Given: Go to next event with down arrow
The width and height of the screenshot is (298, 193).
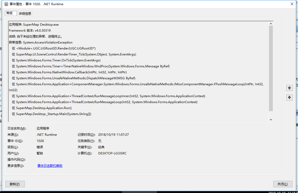Looking at the screenshot, I should tap(289, 97).
